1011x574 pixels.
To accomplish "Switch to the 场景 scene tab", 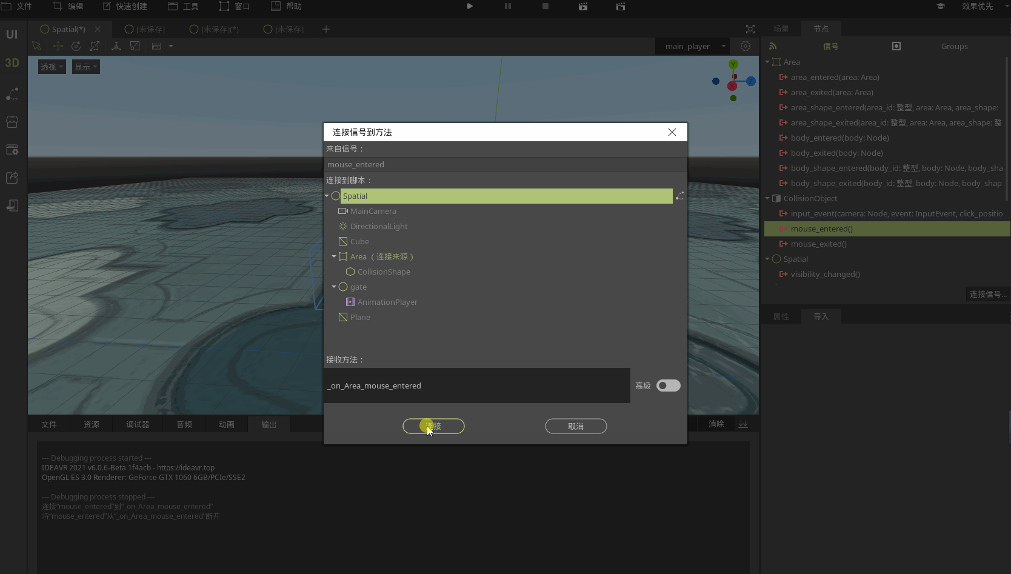I will pos(781,28).
